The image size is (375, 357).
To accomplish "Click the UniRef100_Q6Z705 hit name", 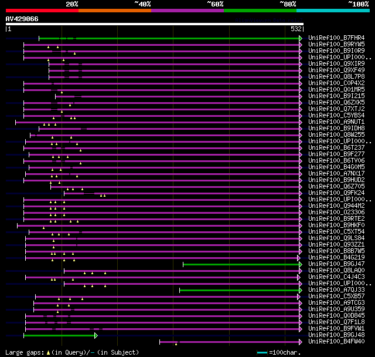I will (336, 187).
